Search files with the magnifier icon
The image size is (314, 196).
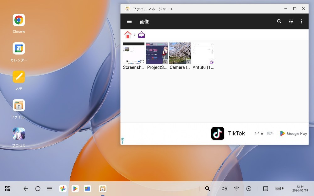[279, 21]
